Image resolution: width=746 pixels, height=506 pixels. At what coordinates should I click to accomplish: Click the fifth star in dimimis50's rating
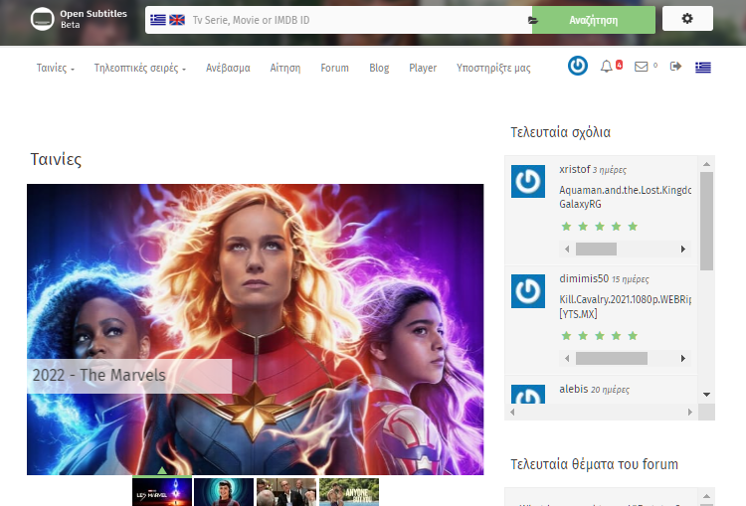(x=633, y=336)
